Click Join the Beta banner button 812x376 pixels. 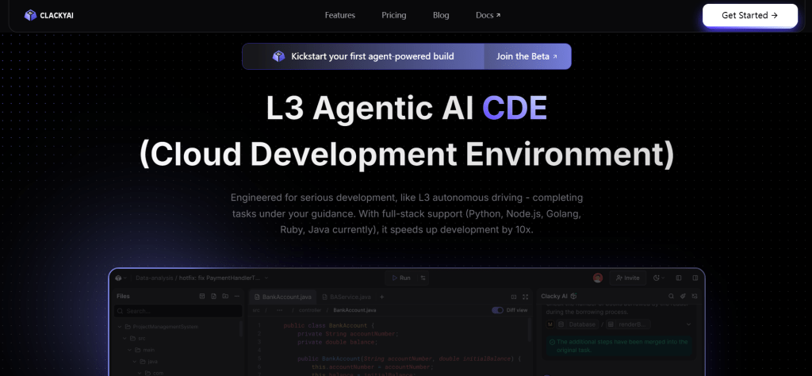point(527,56)
